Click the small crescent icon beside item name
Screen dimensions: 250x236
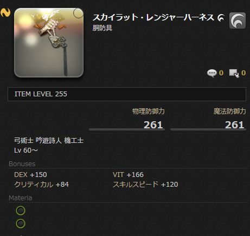pyautogui.click(x=221, y=18)
